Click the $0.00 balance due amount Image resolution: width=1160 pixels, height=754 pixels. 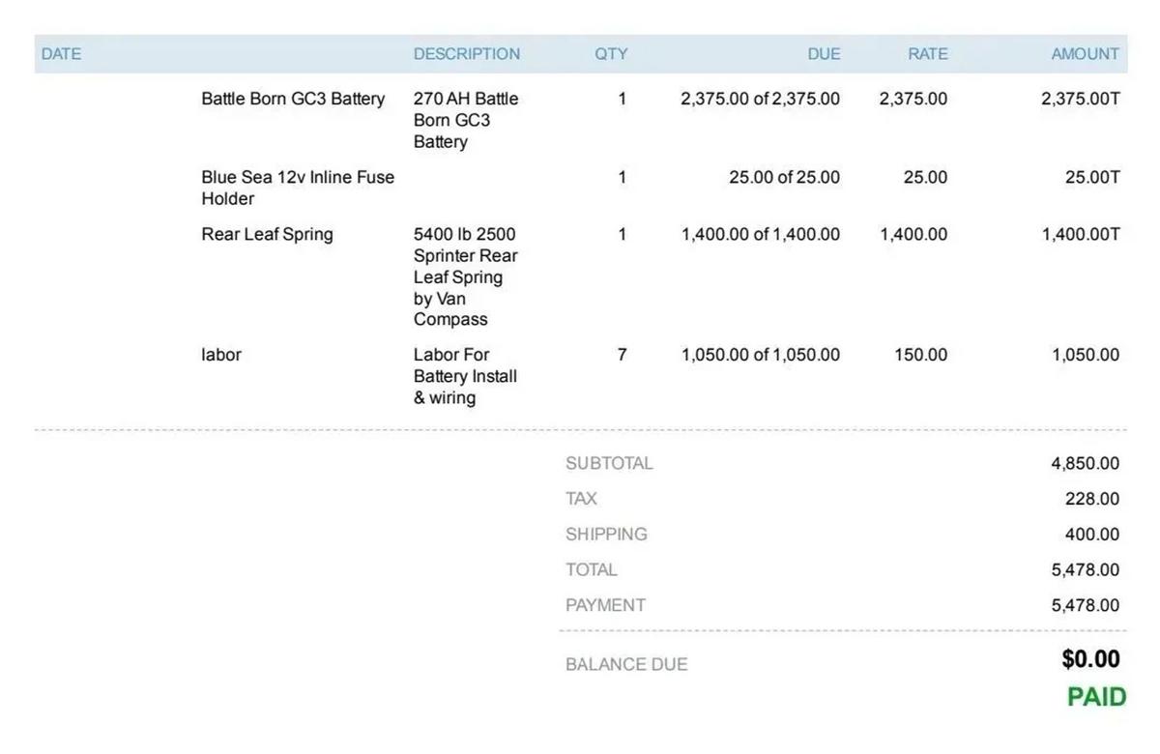click(x=1090, y=659)
